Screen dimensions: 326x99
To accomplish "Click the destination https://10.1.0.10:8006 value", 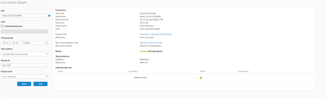I will point(150,16).
